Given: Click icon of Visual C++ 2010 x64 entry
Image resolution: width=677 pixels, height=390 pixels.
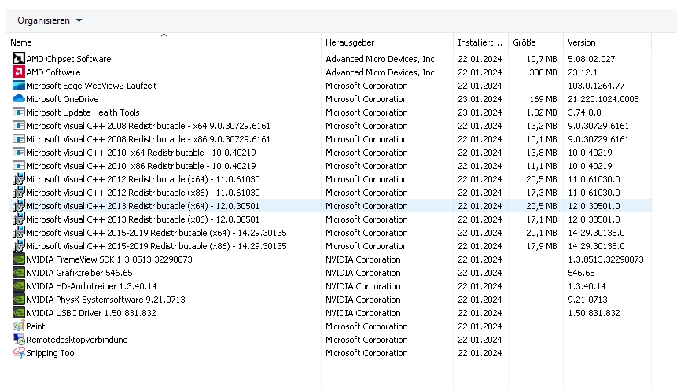Looking at the screenshot, I should click(19, 153).
